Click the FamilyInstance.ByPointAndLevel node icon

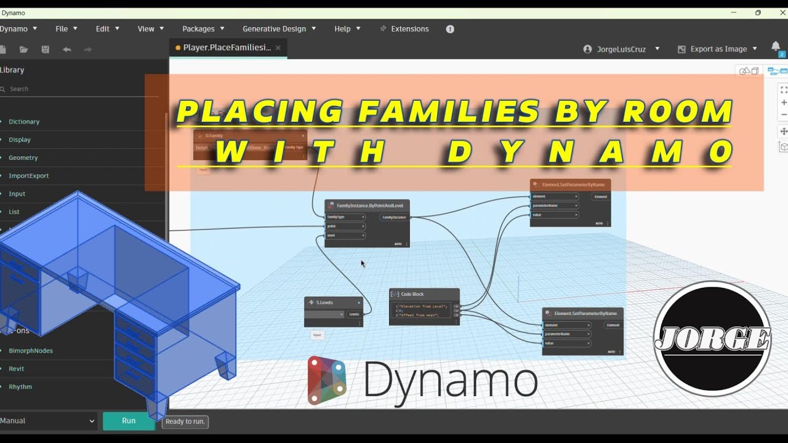331,206
